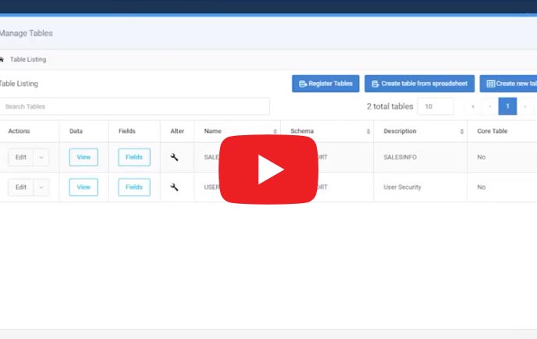Click the Register Tables button
The width and height of the screenshot is (537, 339).
(x=325, y=84)
